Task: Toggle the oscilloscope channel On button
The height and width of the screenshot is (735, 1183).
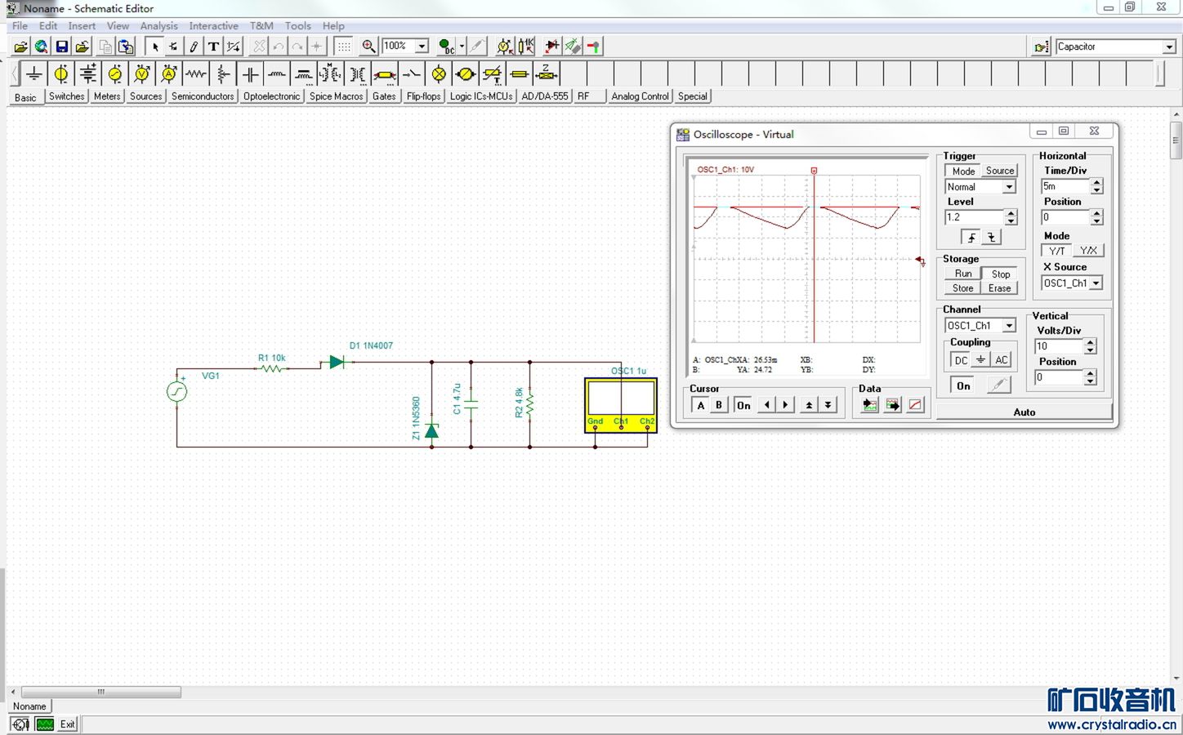Action: click(963, 385)
